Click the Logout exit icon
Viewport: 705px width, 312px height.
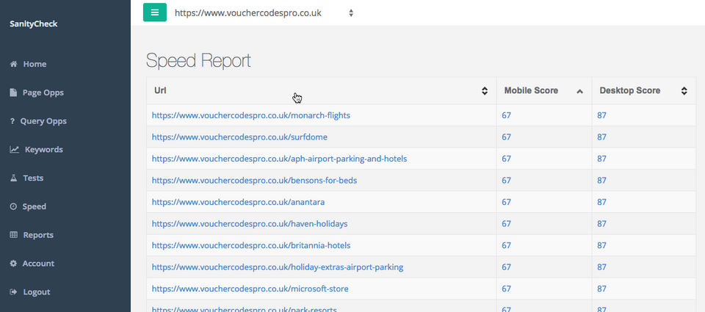[x=13, y=291]
